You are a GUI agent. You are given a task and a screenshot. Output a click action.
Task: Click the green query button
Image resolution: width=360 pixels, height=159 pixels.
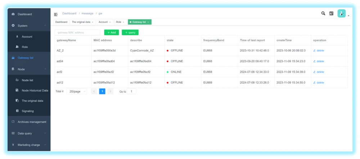click(130, 32)
